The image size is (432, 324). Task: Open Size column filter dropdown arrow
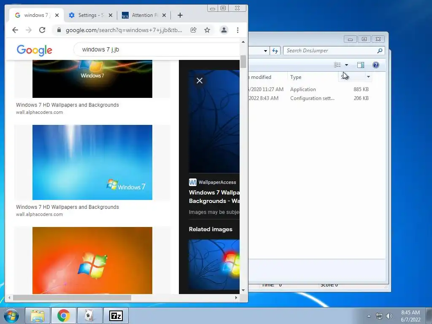coord(369,77)
